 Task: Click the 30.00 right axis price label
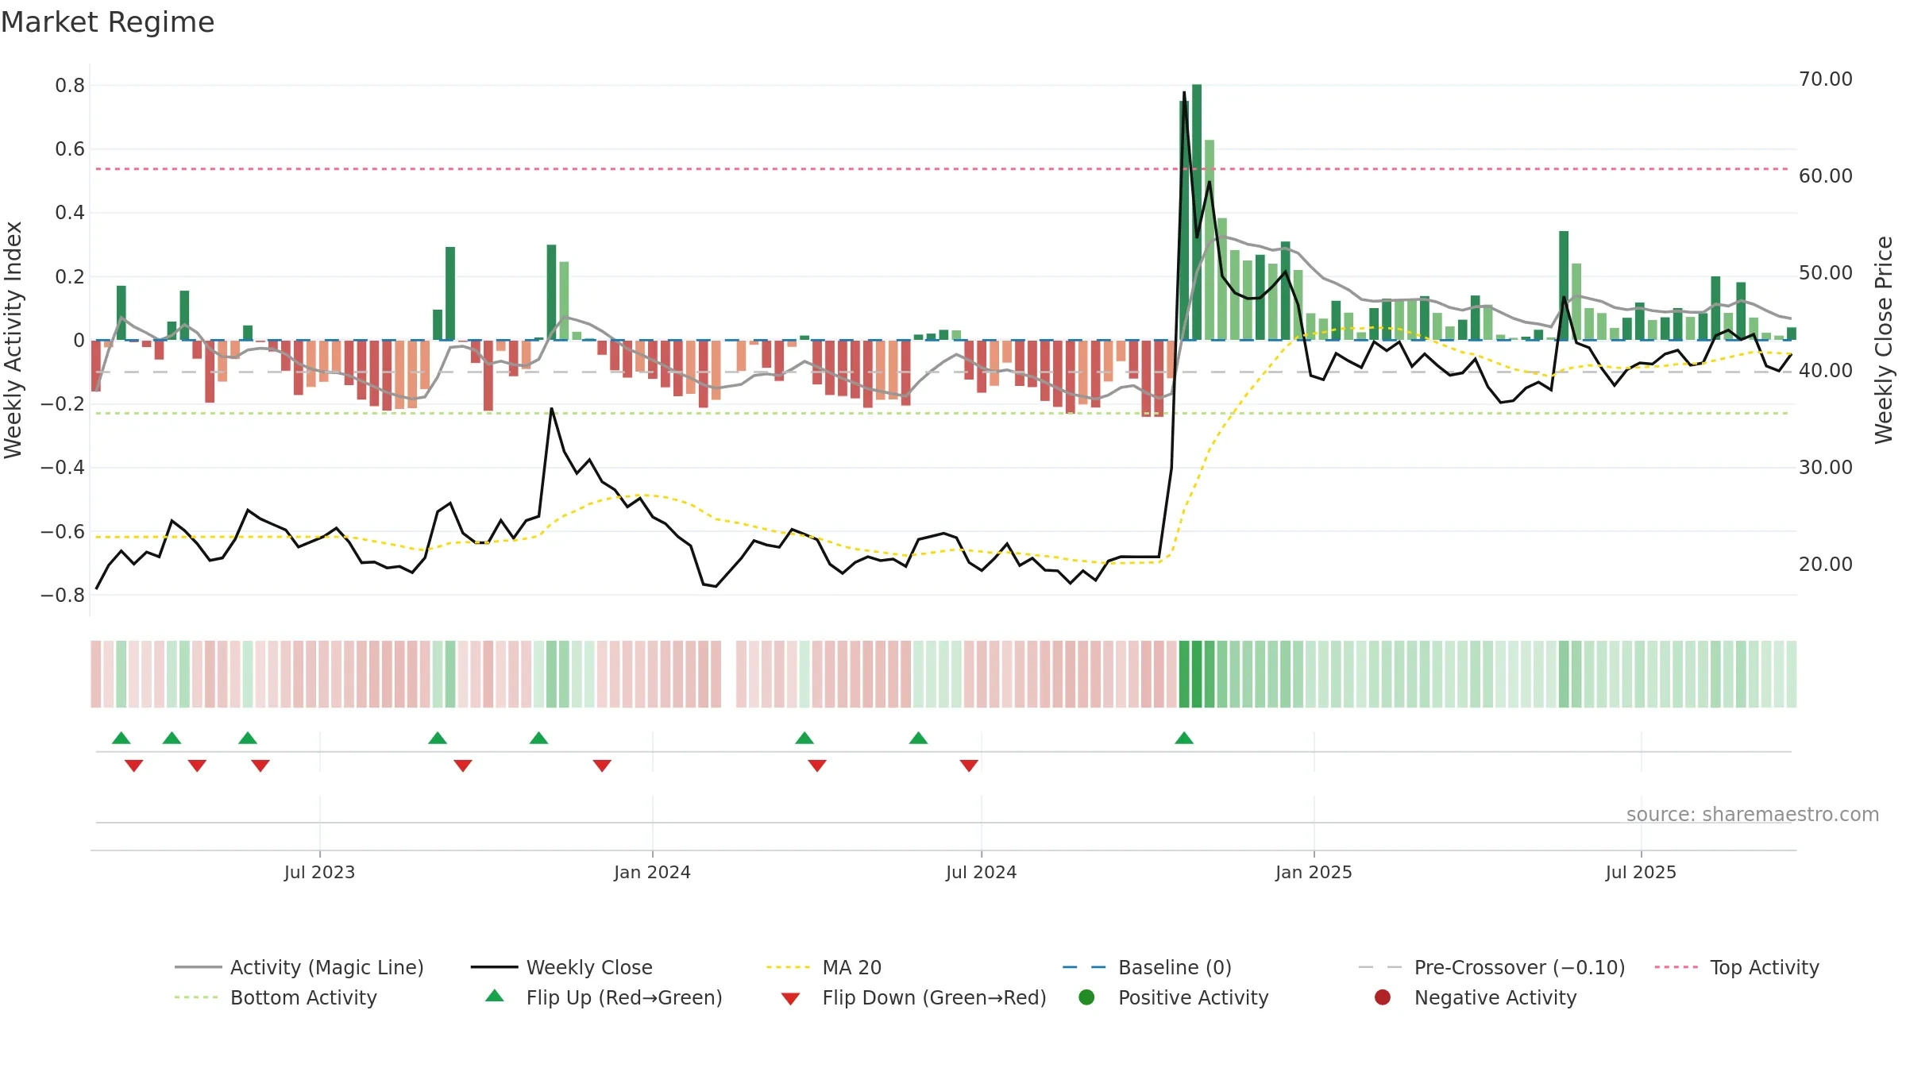pos(1826,467)
